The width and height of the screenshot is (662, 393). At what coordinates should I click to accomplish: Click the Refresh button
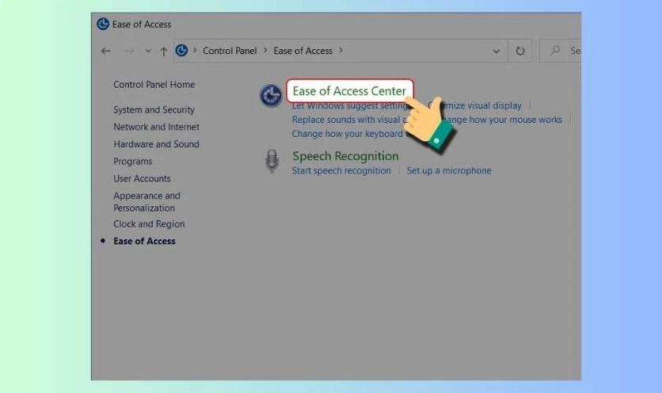(x=519, y=51)
